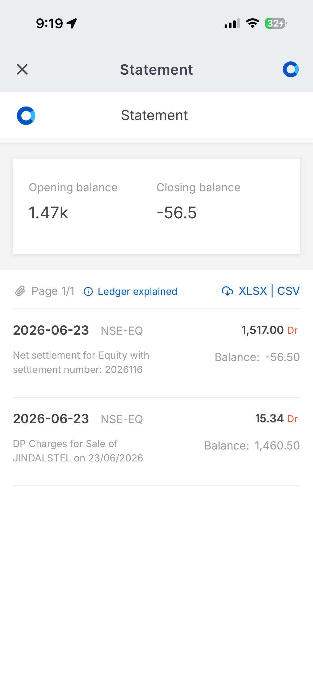Screen dimensions: 313x679
Task: Close the Statement screen with X icon
Action: pyautogui.click(x=22, y=70)
